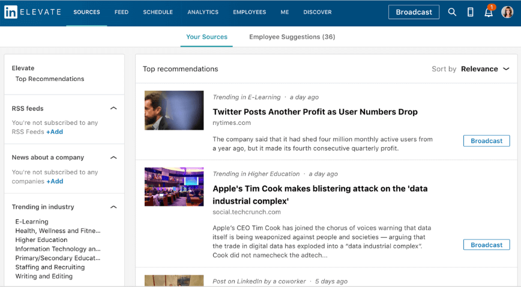
Task: Open the profile avatar menu
Action: [507, 12]
